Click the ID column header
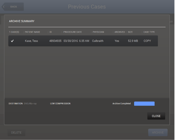This screenshot has width=175, height=140. point(51,32)
